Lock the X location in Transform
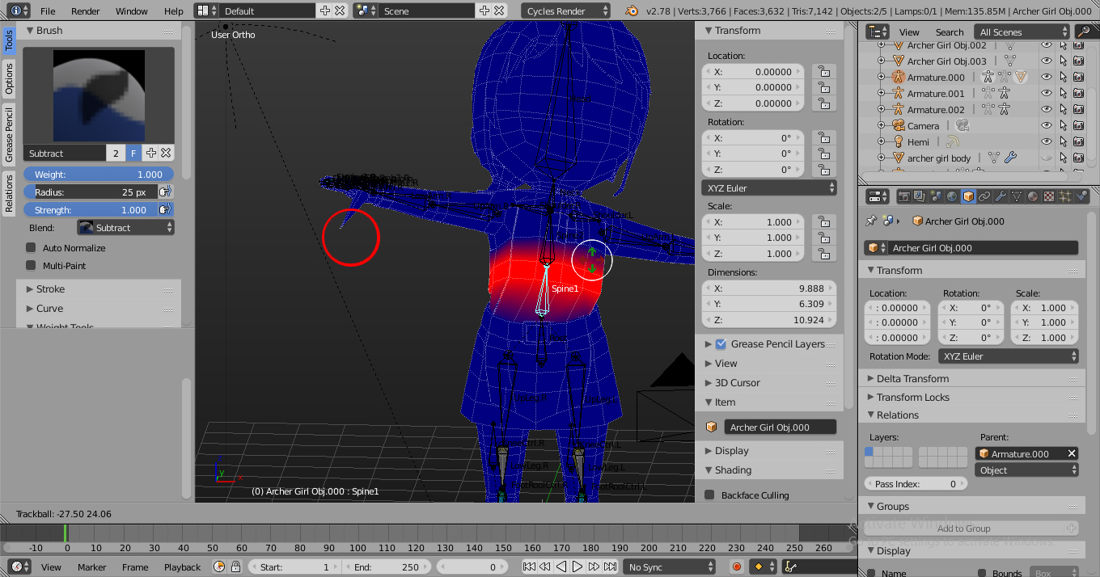 click(x=823, y=71)
